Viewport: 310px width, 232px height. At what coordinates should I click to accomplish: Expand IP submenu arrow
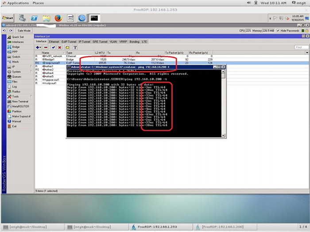[x=31, y=66]
